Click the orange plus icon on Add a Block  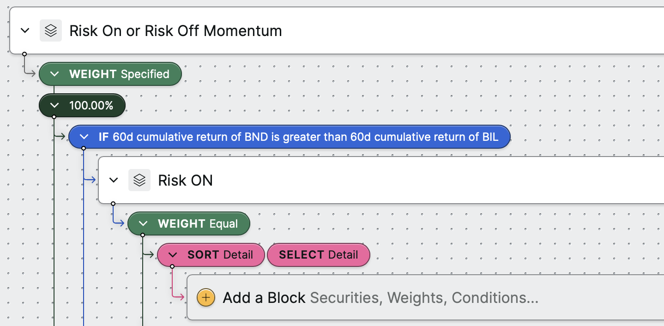(206, 298)
